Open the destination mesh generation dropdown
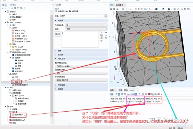The image size is (193, 129). tap(81, 80)
